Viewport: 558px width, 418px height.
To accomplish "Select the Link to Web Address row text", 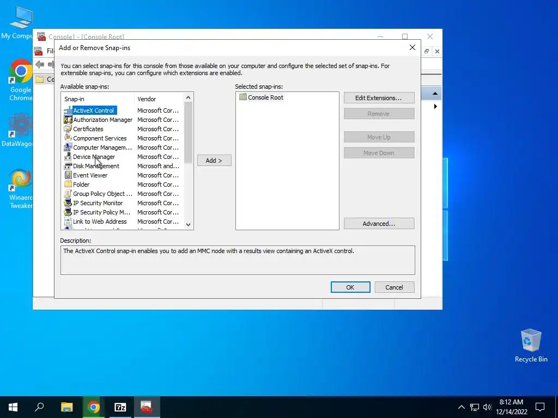I will pos(100,222).
